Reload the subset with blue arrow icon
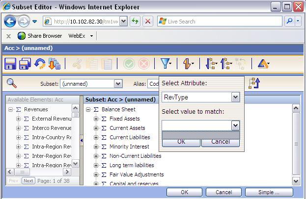 [x=40, y=64]
